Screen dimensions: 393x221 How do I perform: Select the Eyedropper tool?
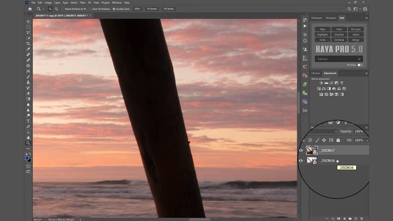28,49
